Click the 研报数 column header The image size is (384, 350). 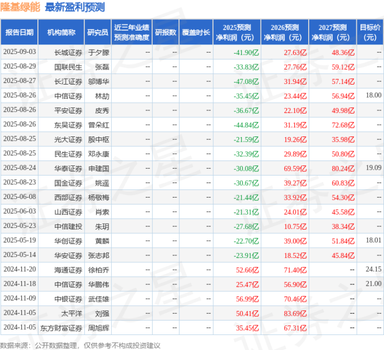(164, 33)
